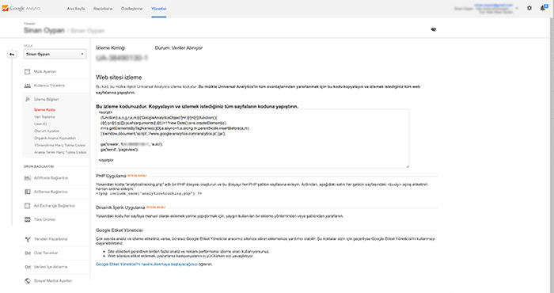This screenshot has height=293, width=554.
Task: Click the php include_once code line
Action: click(149, 194)
